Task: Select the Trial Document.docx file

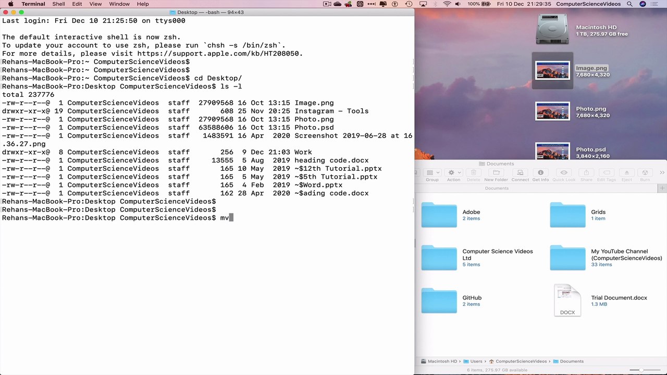Action: (567, 301)
